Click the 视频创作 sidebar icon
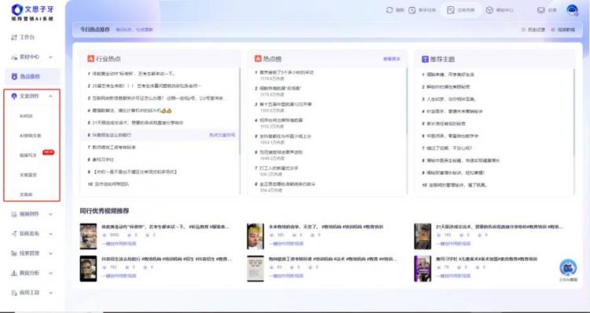Image resolution: width=590 pixels, height=313 pixels. tap(14, 214)
